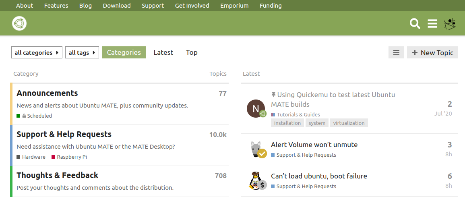Click the gray Hardware color square
Image resolution: width=465 pixels, height=197 pixels.
coord(19,157)
